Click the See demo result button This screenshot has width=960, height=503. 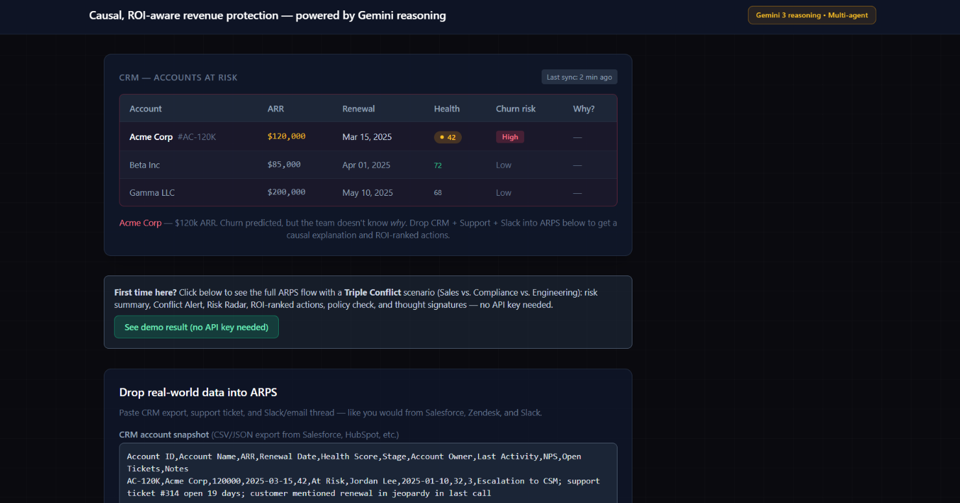pos(196,327)
